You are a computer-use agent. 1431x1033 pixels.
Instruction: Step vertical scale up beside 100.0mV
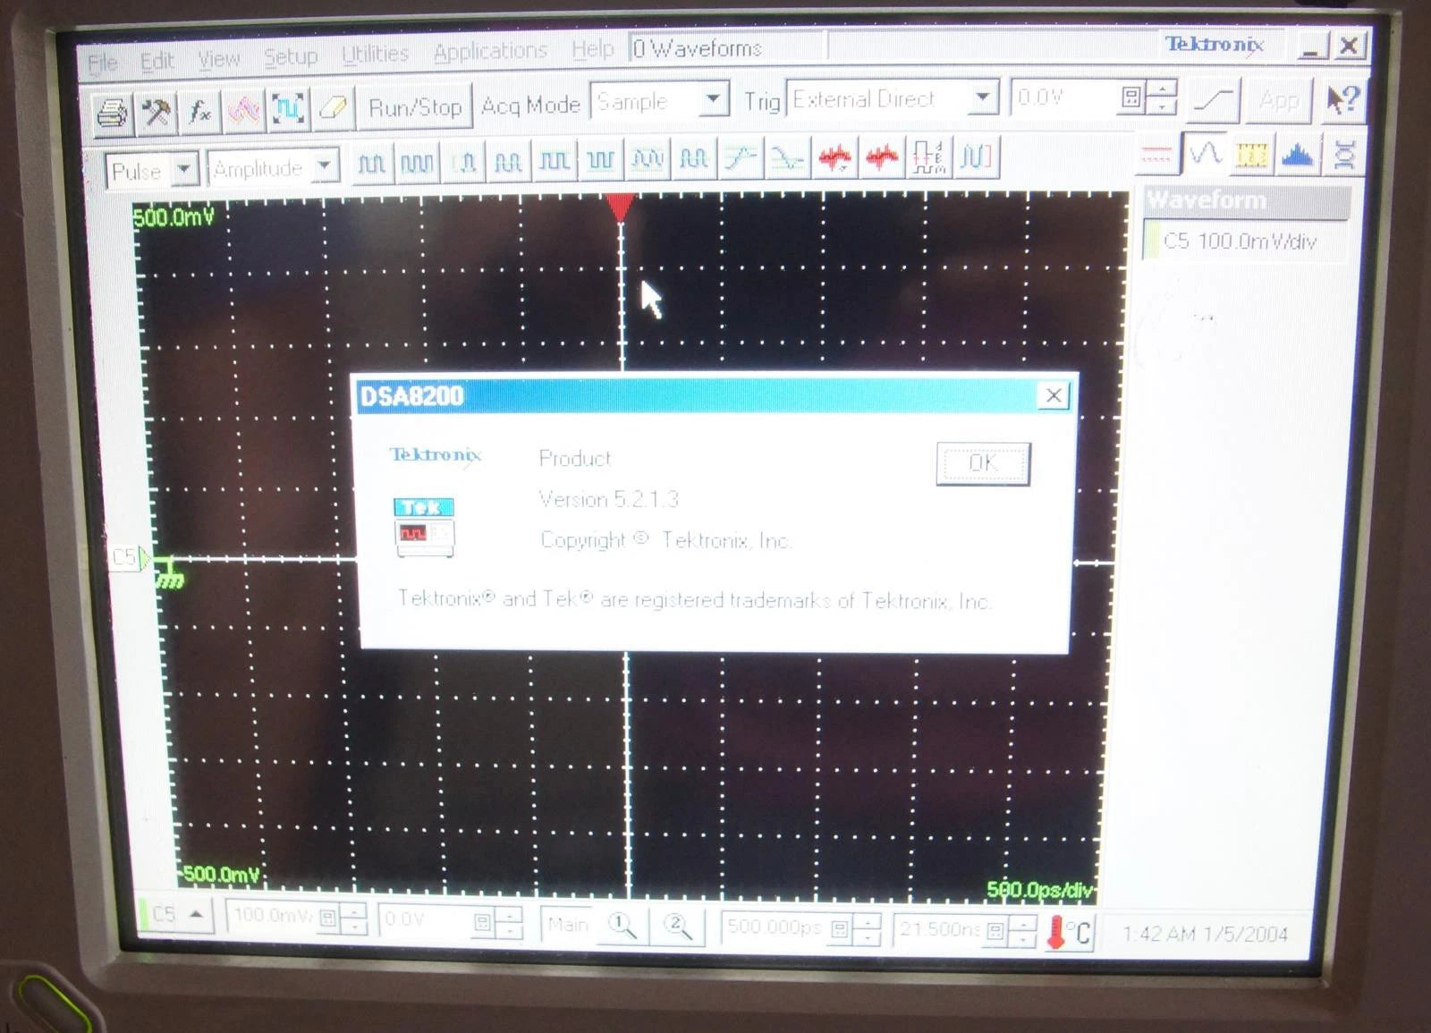pos(355,910)
